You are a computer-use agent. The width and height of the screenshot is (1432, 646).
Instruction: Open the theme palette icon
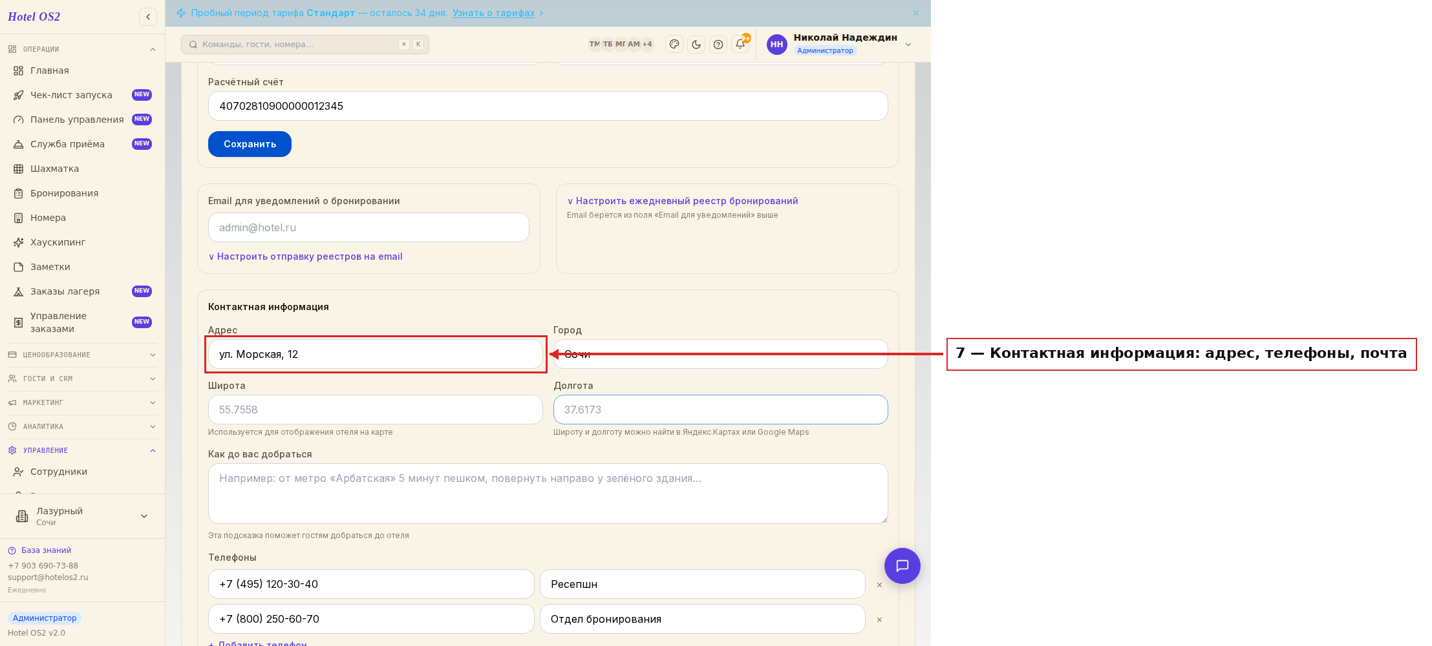coord(674,45)
